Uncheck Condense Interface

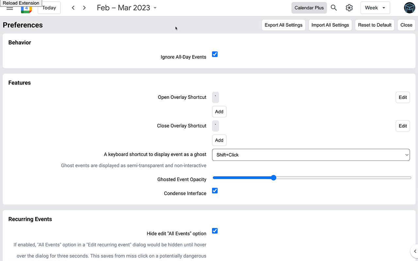tap(215, 191)
